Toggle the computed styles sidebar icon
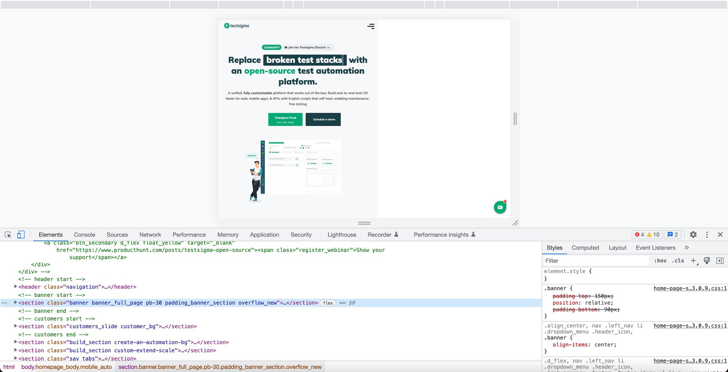Viewport: 728px width, 372px height. (720, 261)
